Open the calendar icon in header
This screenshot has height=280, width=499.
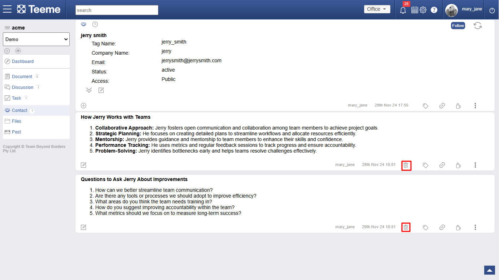415,10
